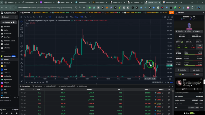Open TYPE column filter
205x115 pixels.
41,89
